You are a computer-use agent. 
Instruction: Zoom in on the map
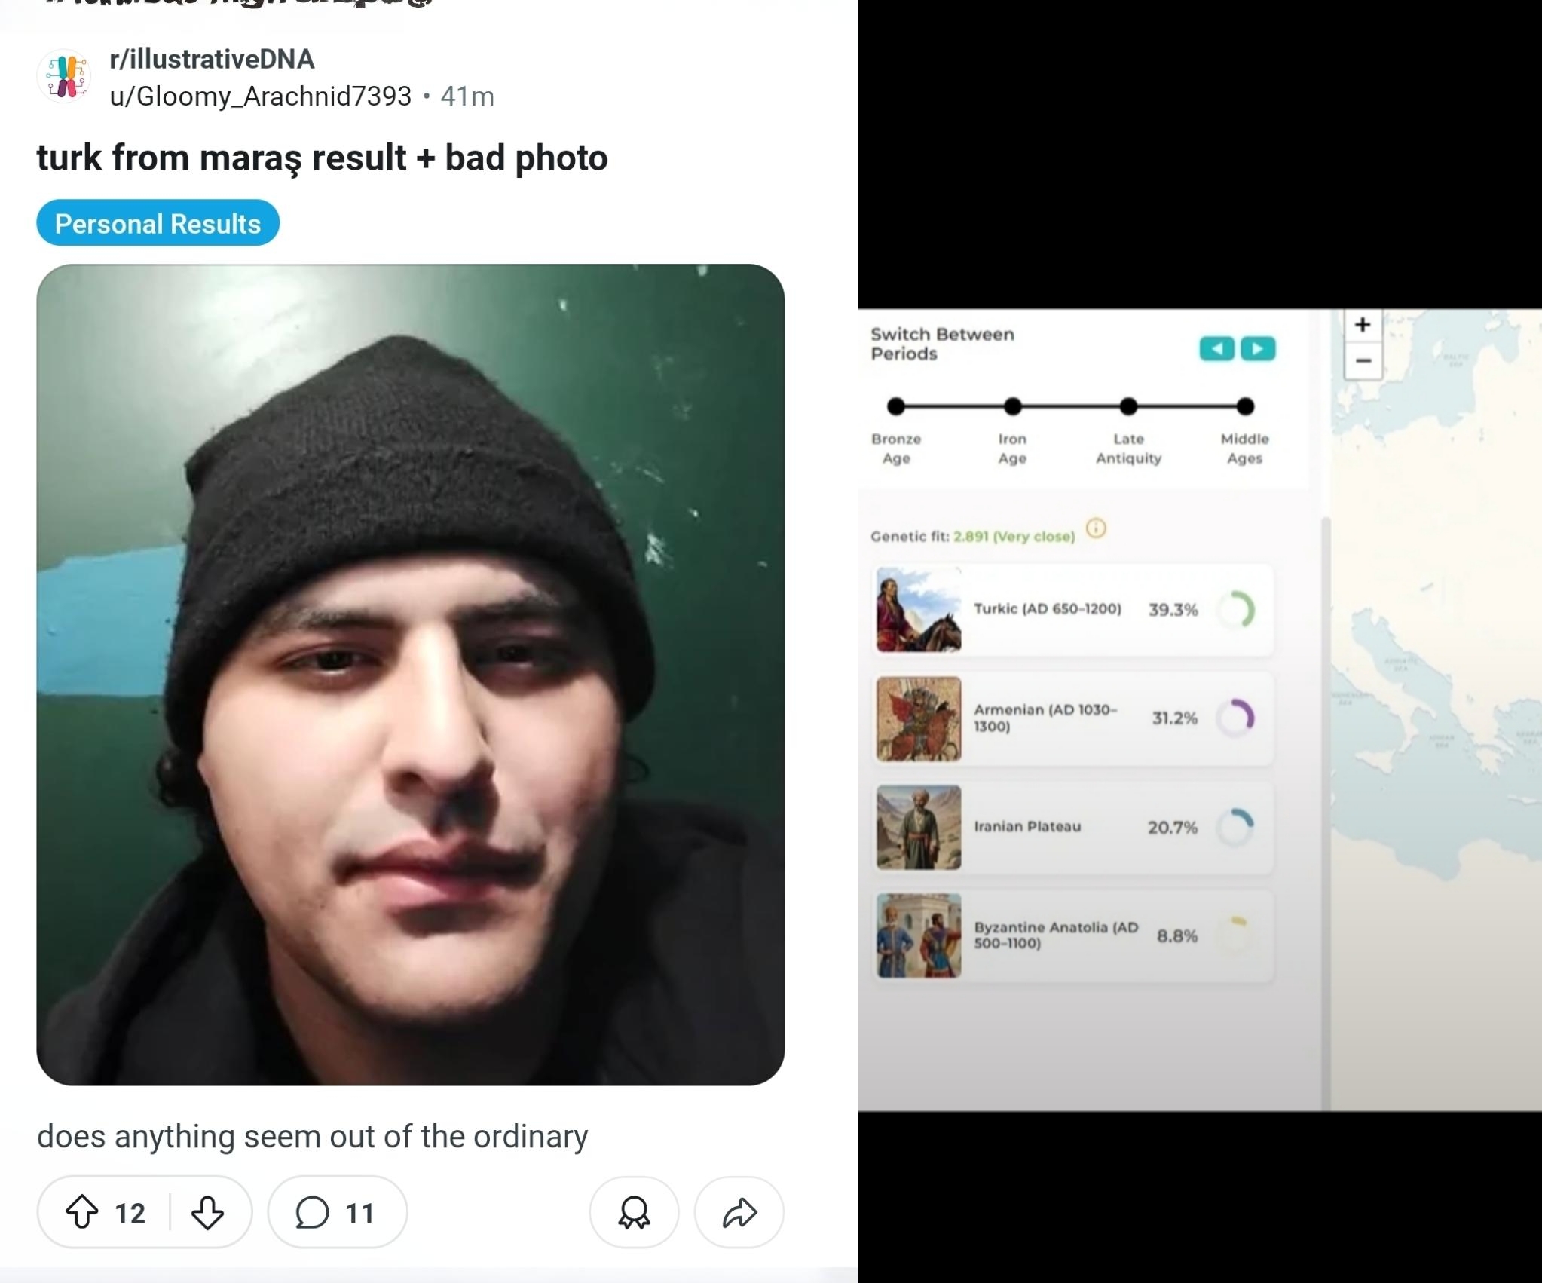click(x=1363, y=325)
